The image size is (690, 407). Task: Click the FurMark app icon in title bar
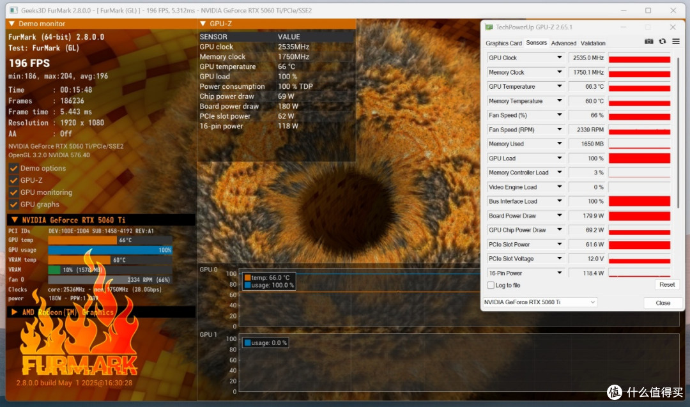[13, 10]
